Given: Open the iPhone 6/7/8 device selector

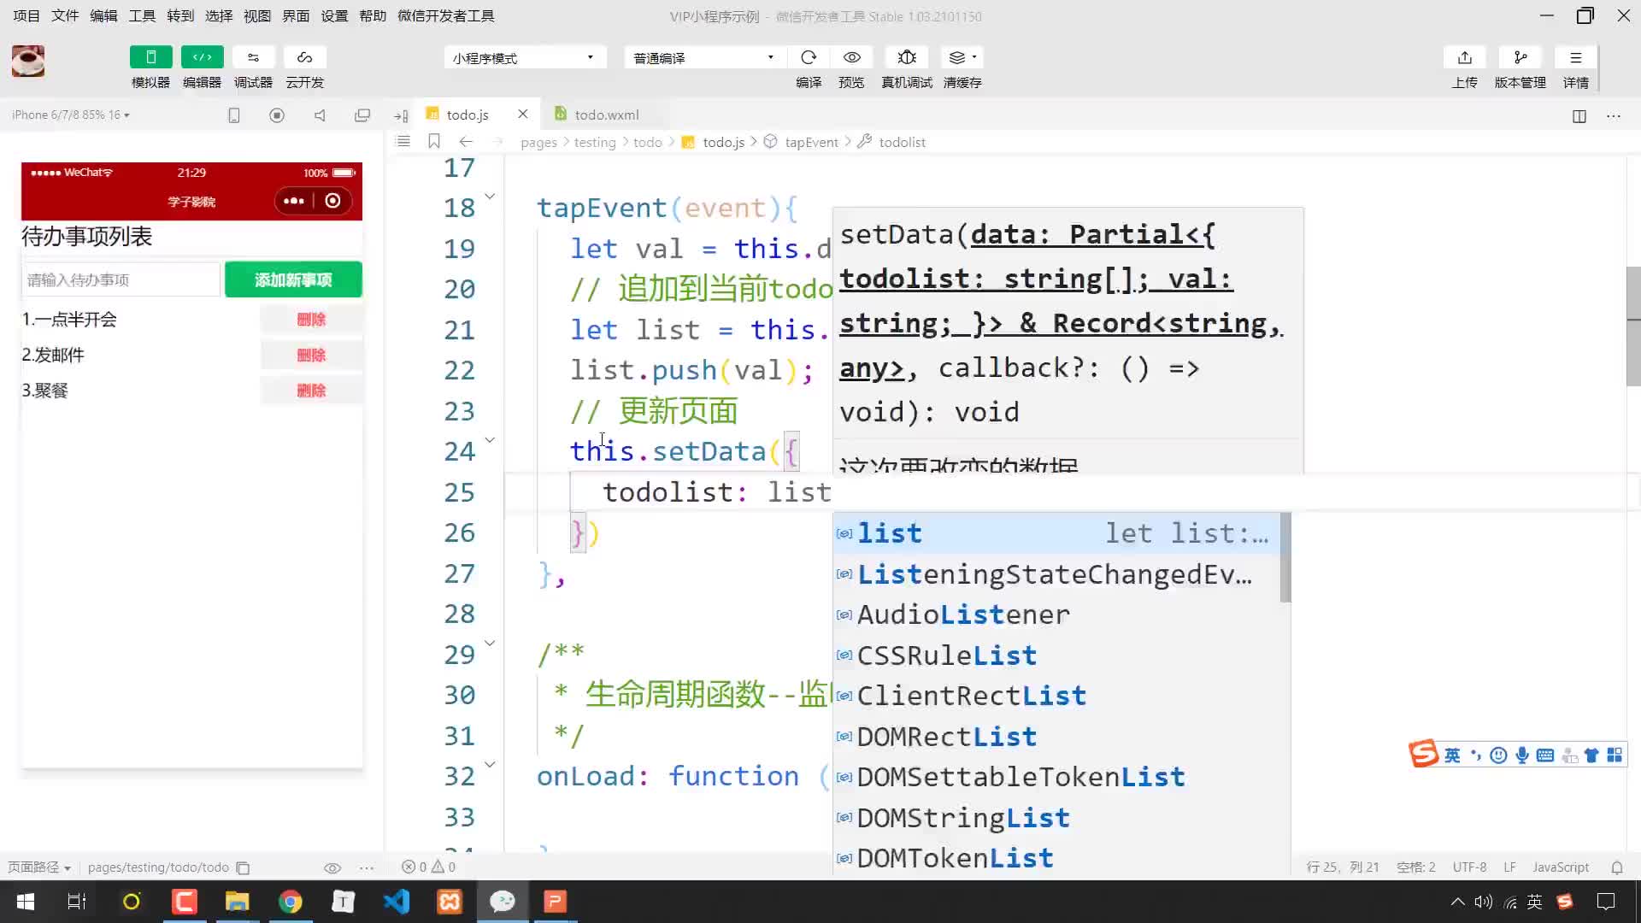Looking at the screenshot, I should (71, 115).
